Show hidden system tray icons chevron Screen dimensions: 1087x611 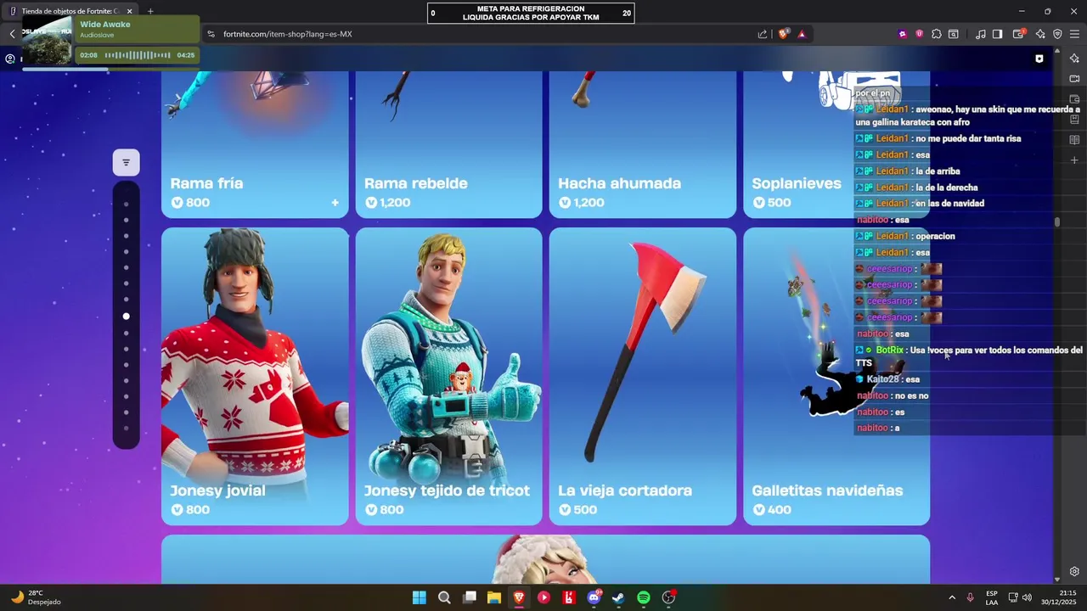click(x=951, y=597)
